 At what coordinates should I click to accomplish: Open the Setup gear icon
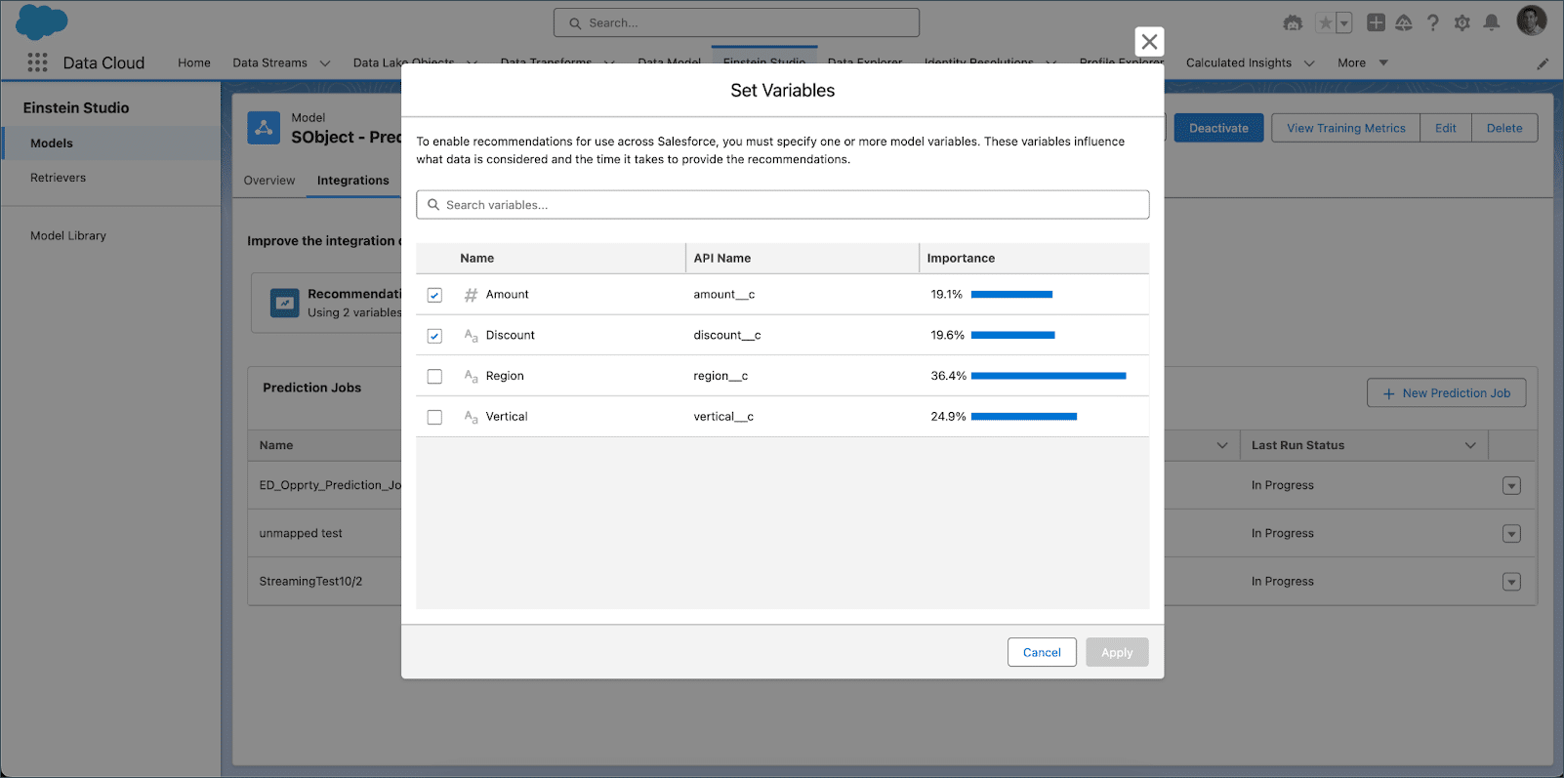pyautogui.click(x=1462, y=22)
